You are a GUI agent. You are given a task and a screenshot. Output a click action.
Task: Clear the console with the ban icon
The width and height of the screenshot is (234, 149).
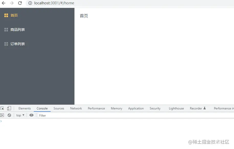(9, 115)
